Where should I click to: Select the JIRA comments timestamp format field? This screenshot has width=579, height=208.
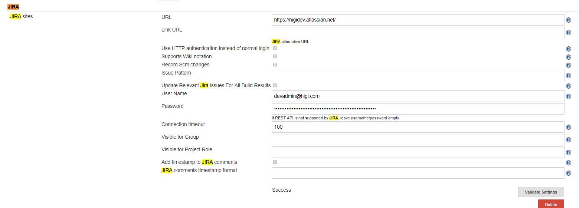(418, 173)
